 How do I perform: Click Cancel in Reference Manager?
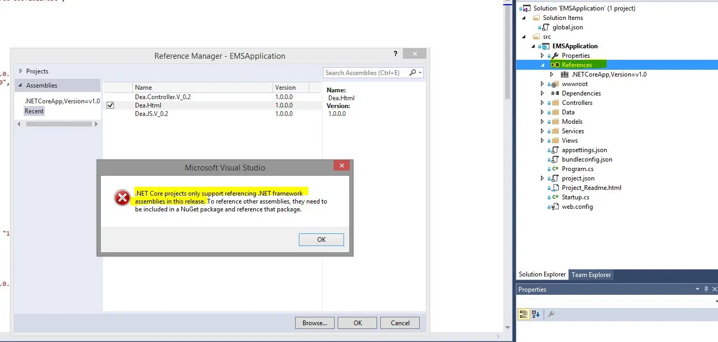click(x=400, y=323)
